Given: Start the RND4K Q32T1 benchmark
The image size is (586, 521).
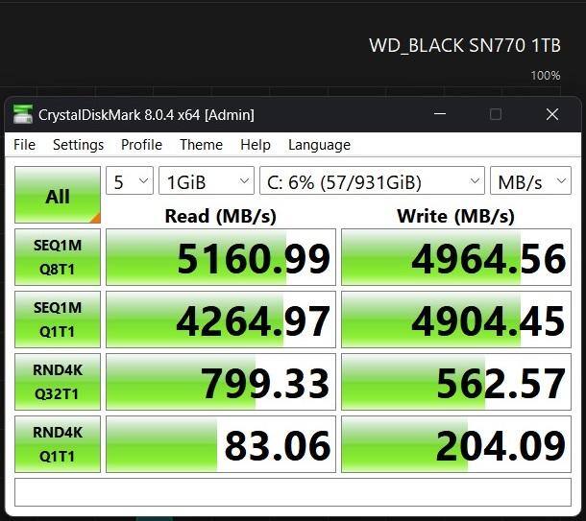Looking at the screenshot, I should pyautogui.click(x=58, y=382).
